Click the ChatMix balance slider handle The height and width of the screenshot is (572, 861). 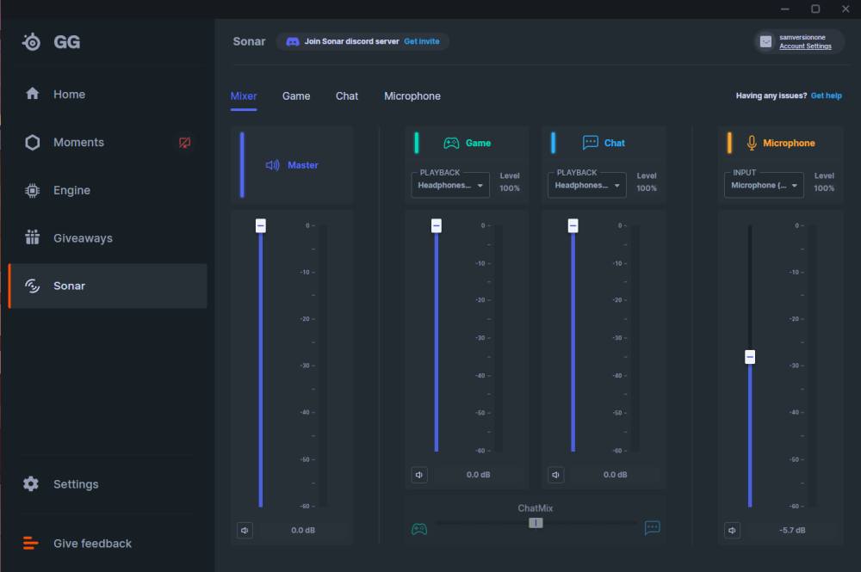(536, 523)
